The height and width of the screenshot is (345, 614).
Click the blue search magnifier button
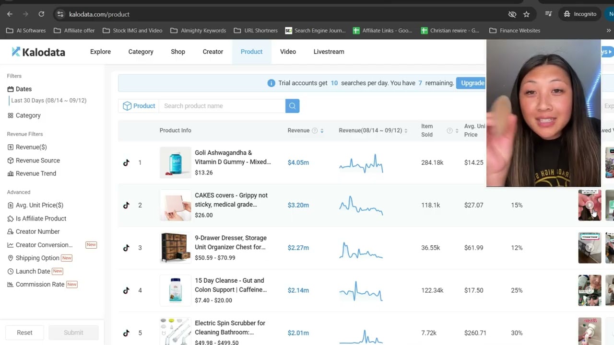click(x=292, y=106)
